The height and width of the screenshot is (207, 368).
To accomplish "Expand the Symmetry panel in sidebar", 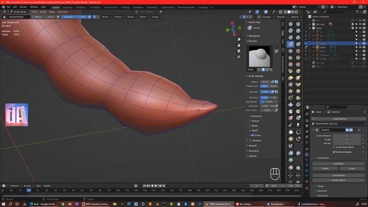I will click(254, 151).
